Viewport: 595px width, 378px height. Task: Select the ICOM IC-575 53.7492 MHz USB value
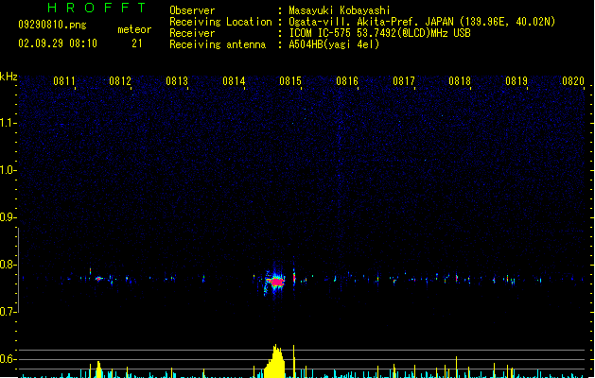click(x=380, y=33)
